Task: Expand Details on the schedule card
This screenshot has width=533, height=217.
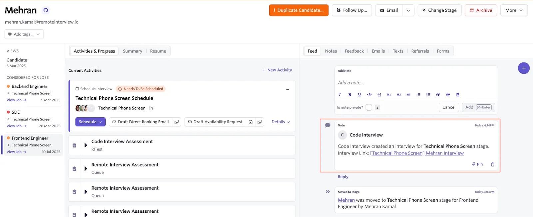Action: [280, 122]
